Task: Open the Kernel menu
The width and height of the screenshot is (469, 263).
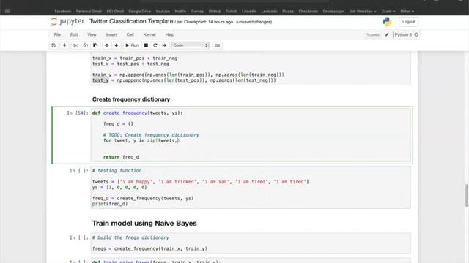Action: pyautogui.click(x=149, y=34)
